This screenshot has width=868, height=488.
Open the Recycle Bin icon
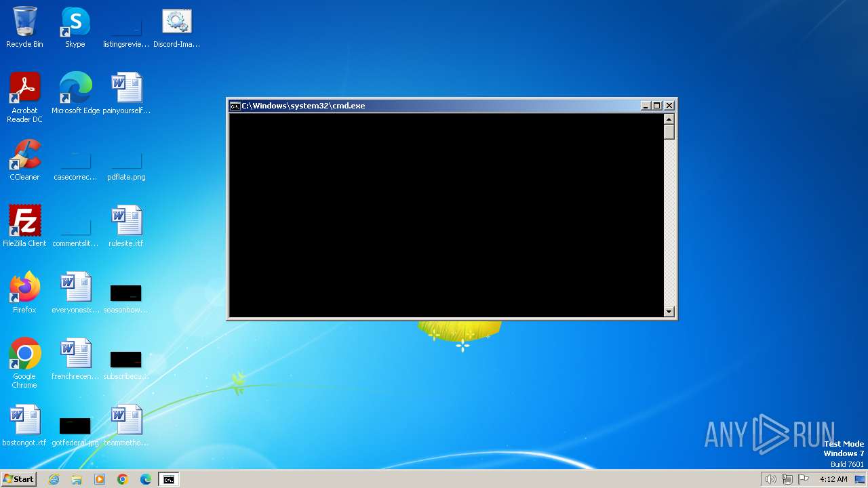tap(24, 28)
